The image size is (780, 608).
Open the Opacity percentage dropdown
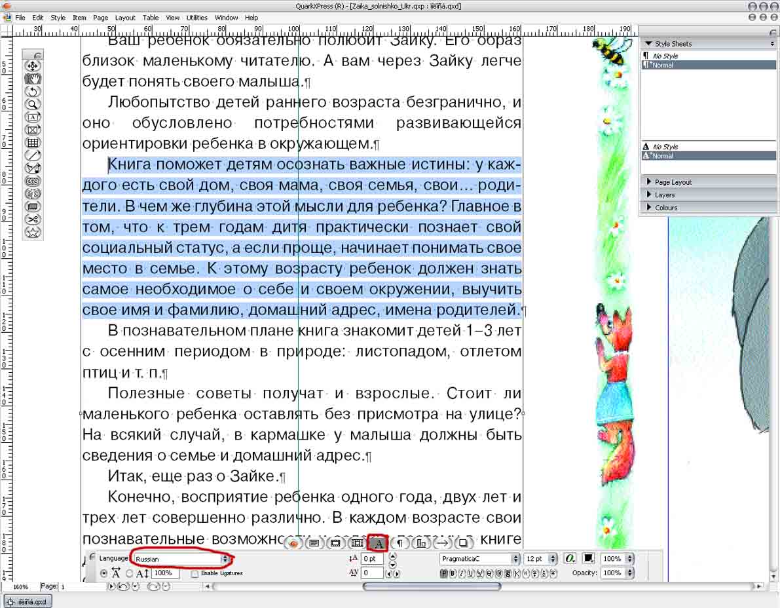coord(617,573)
